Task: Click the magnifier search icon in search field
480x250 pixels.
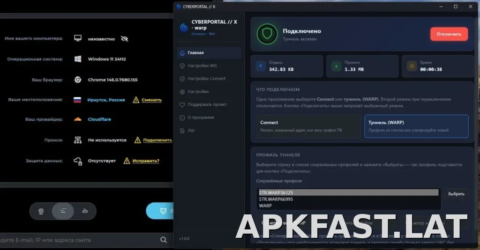Action: pos(164,240)
